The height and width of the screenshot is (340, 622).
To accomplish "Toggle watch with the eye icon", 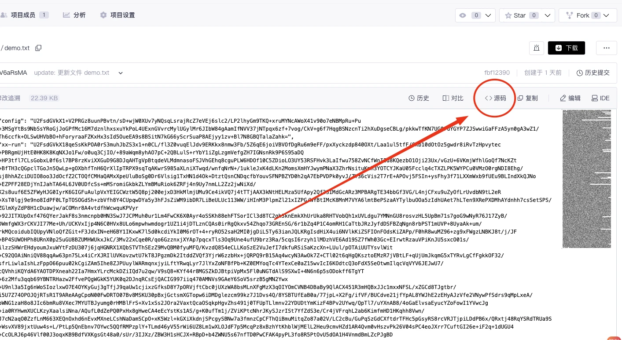I will click(463, 15).
